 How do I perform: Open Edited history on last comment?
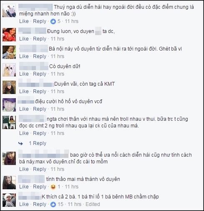point(93,204)
